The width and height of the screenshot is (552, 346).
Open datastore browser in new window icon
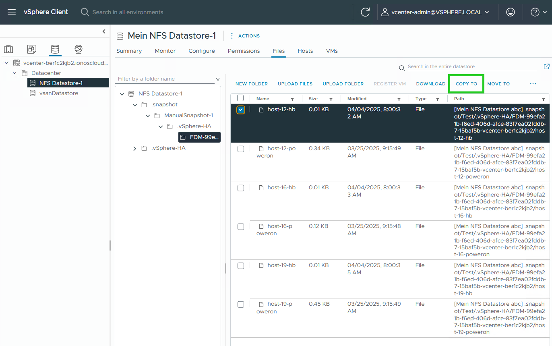tap(546, 66)
